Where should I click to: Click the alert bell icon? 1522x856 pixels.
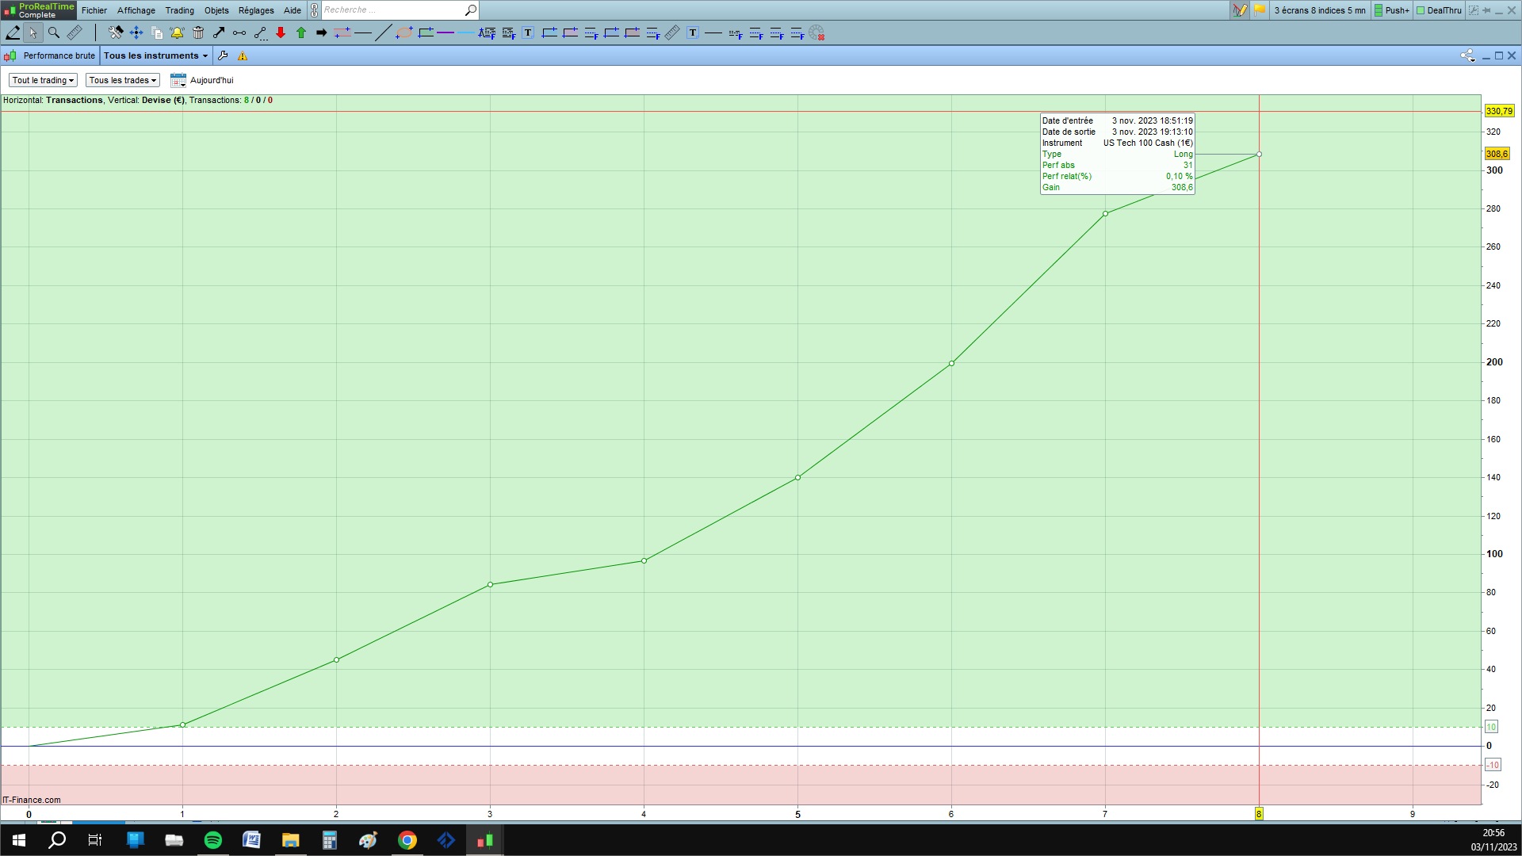tap(177, 32)
